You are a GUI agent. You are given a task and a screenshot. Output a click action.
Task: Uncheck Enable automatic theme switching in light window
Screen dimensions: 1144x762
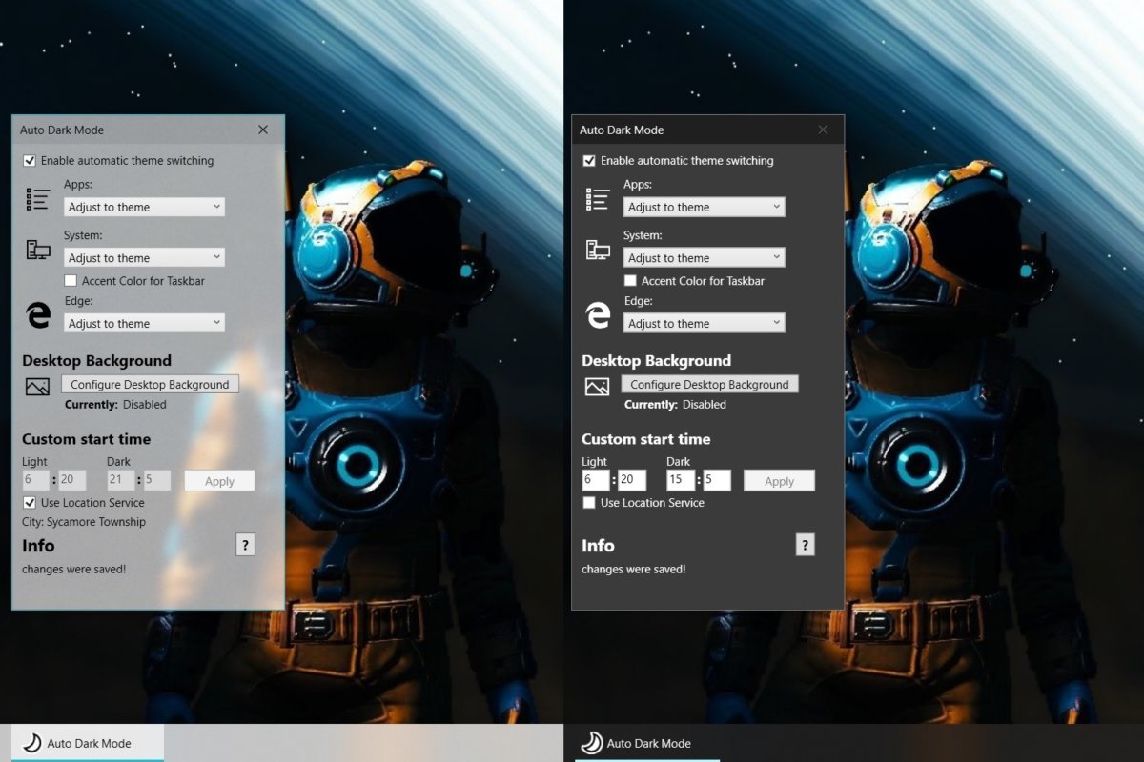click(x=30, y=161)
